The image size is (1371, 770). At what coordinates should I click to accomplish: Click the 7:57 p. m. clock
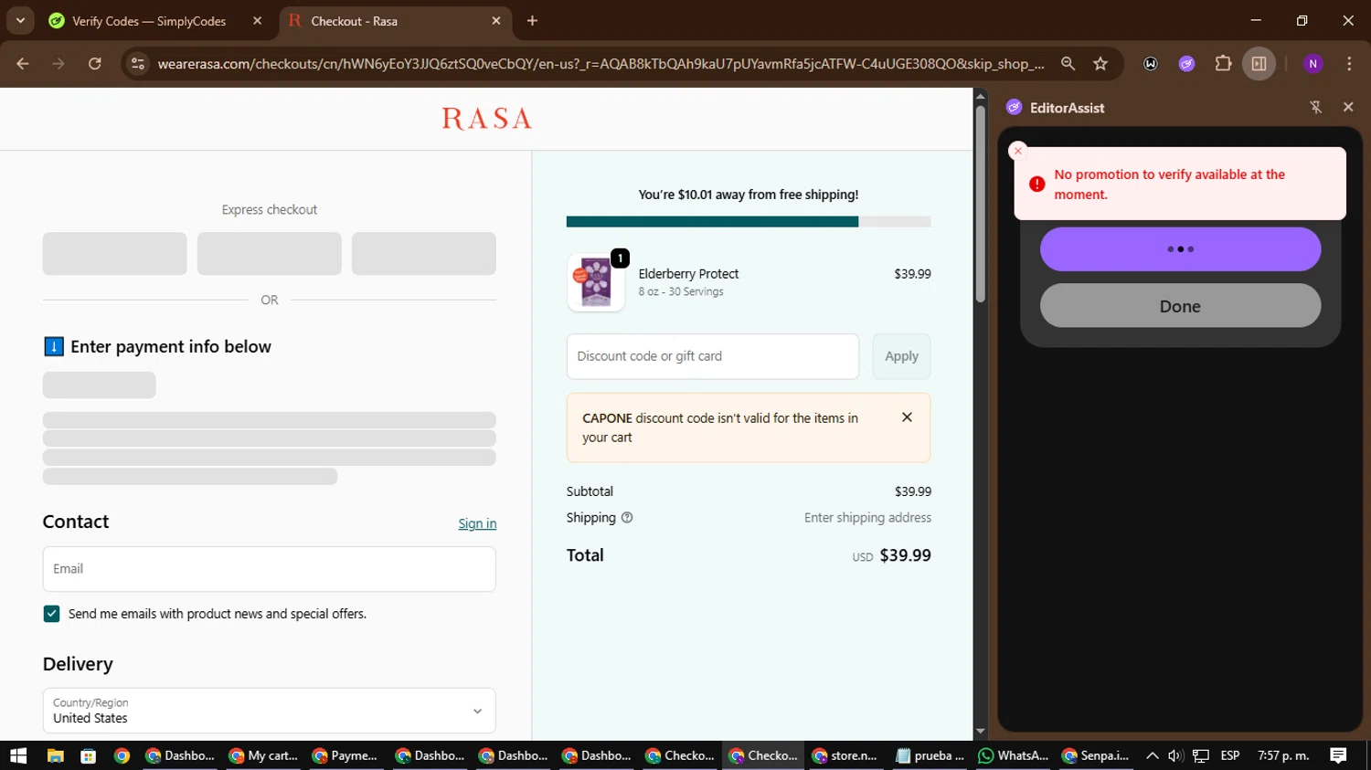tap(1283, 755)
